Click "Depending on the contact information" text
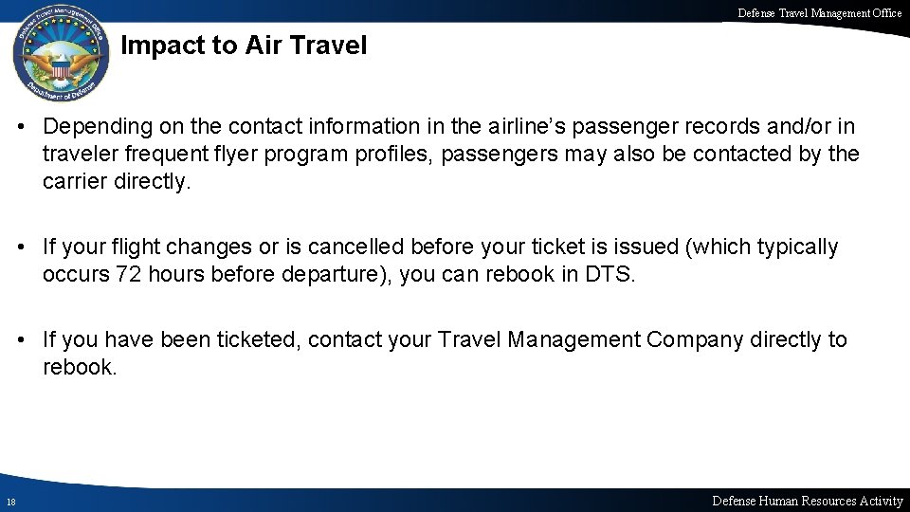This screenshot has height=512, width=910. [x=205, y=126]
